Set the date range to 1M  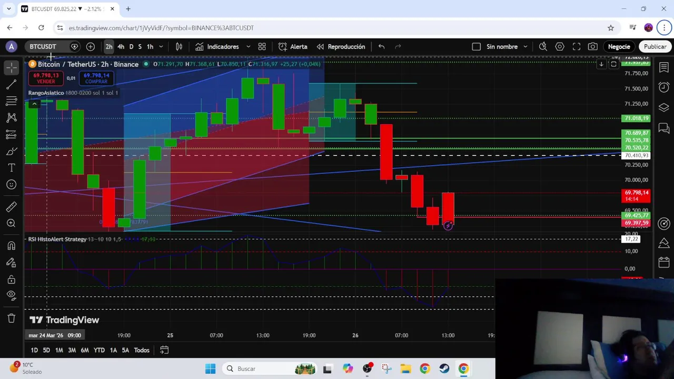click(59, 350)
